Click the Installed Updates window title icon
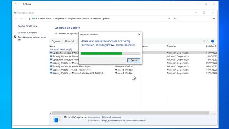229x129 pixels. point(15,13)
